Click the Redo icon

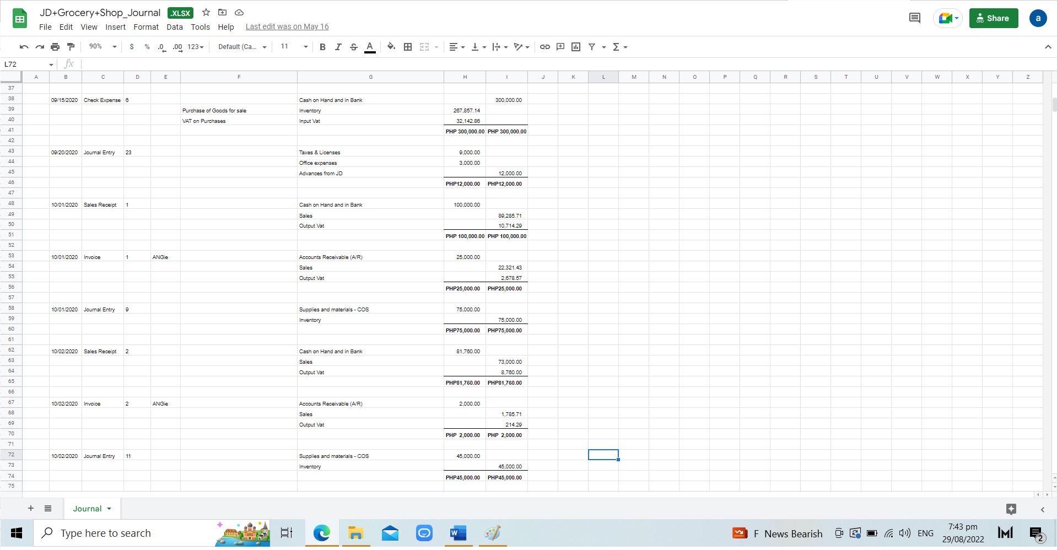(x=40, y=47)
